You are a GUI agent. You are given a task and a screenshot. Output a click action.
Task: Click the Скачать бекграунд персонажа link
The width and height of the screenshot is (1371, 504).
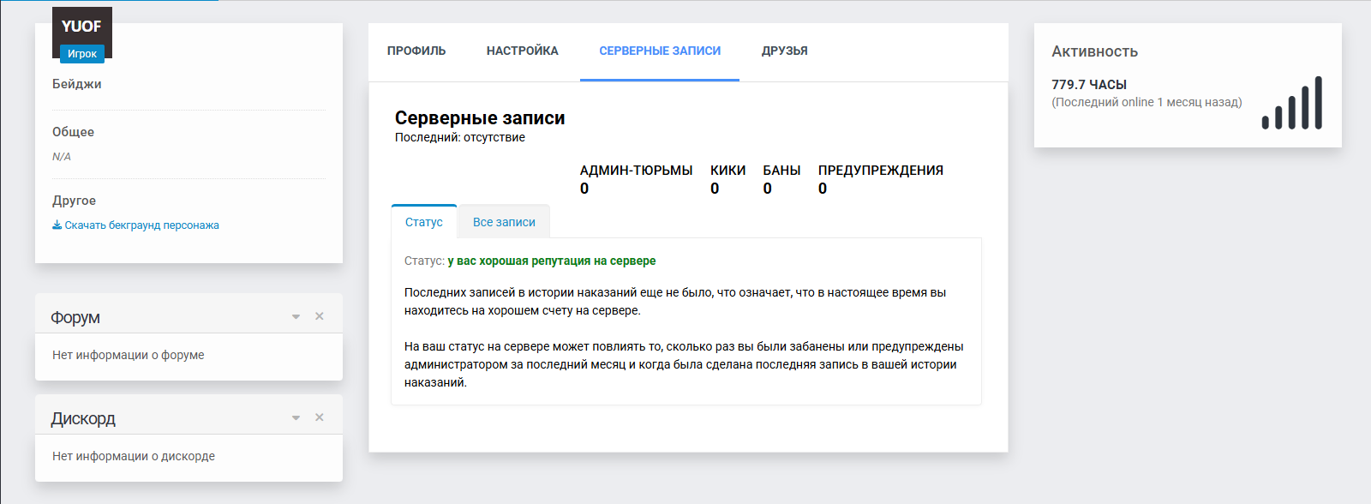coord(142,225)
